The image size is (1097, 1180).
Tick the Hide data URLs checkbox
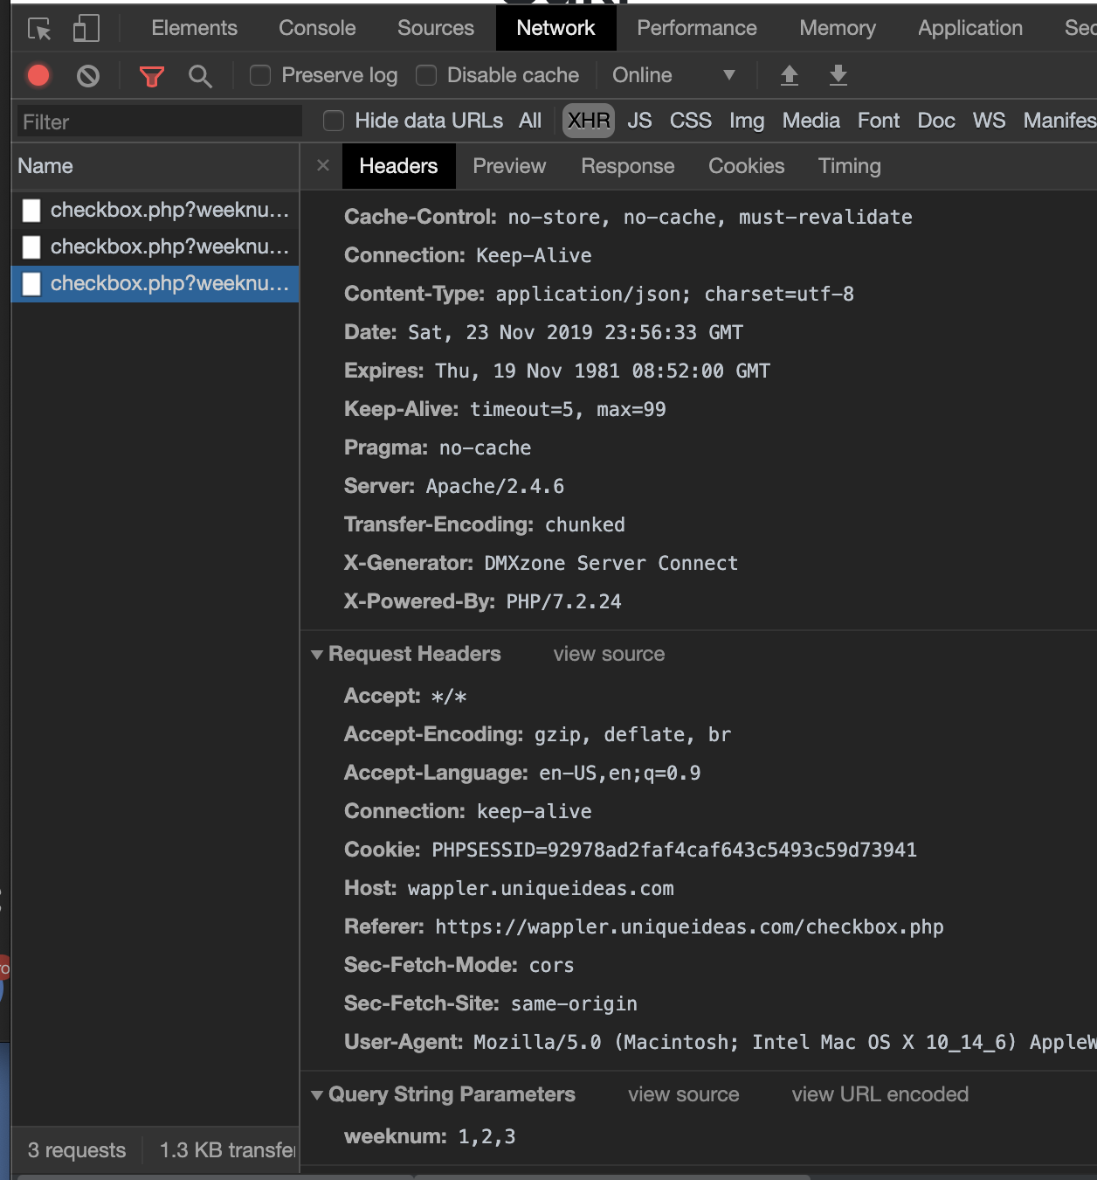334,121
